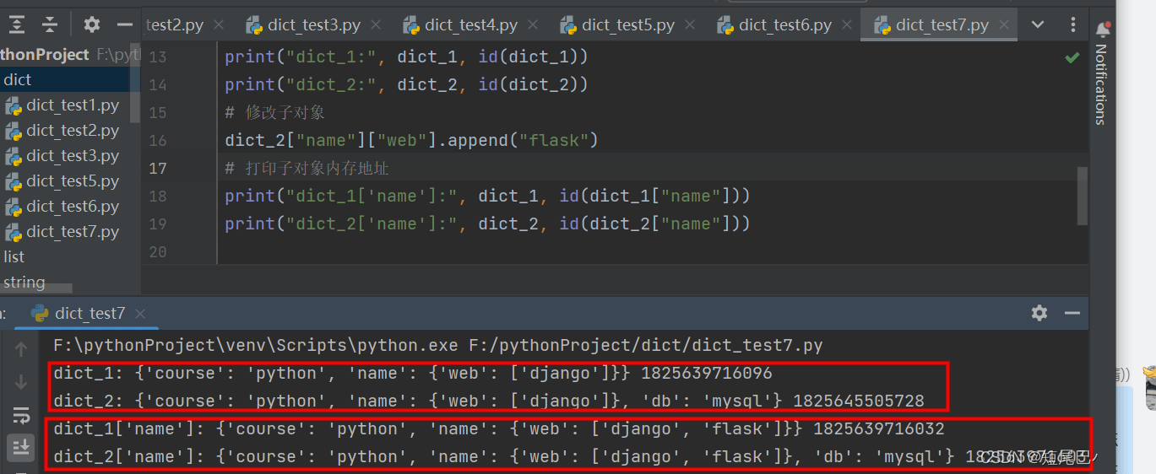Click the Down the Stack Trace arrow
1156x474 pixels.
21,382
